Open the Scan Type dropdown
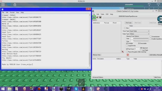The width and height of the screenshot is (162, 91). pos(139,31)
